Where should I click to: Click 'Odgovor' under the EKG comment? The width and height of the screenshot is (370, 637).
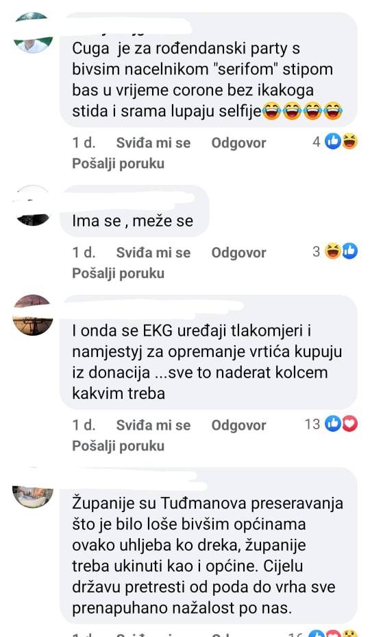click(x=238, y=425)
